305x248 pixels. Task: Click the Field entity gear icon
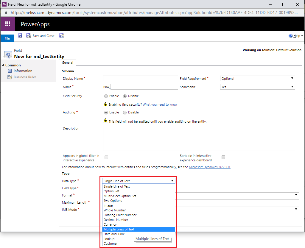pos(8,54)
